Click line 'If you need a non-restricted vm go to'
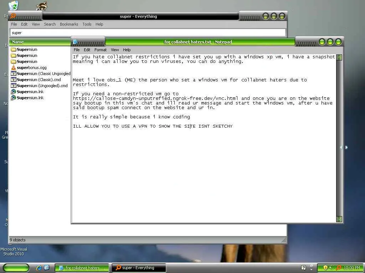Screen dimensions: 365x273 [x=126, y=94]
